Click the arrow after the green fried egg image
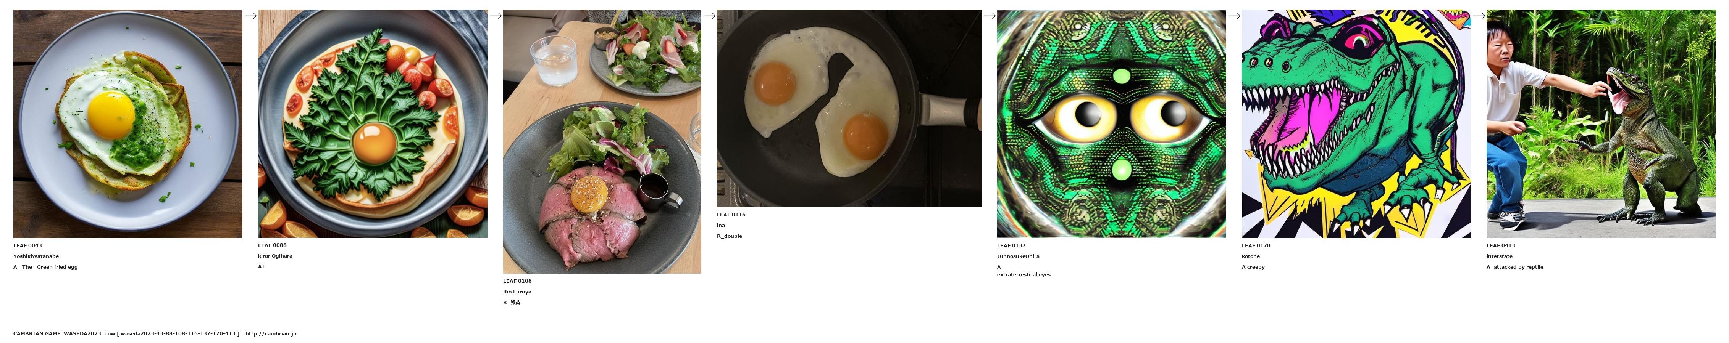This screenshot has width=1729, height=343. click(250, 16)
